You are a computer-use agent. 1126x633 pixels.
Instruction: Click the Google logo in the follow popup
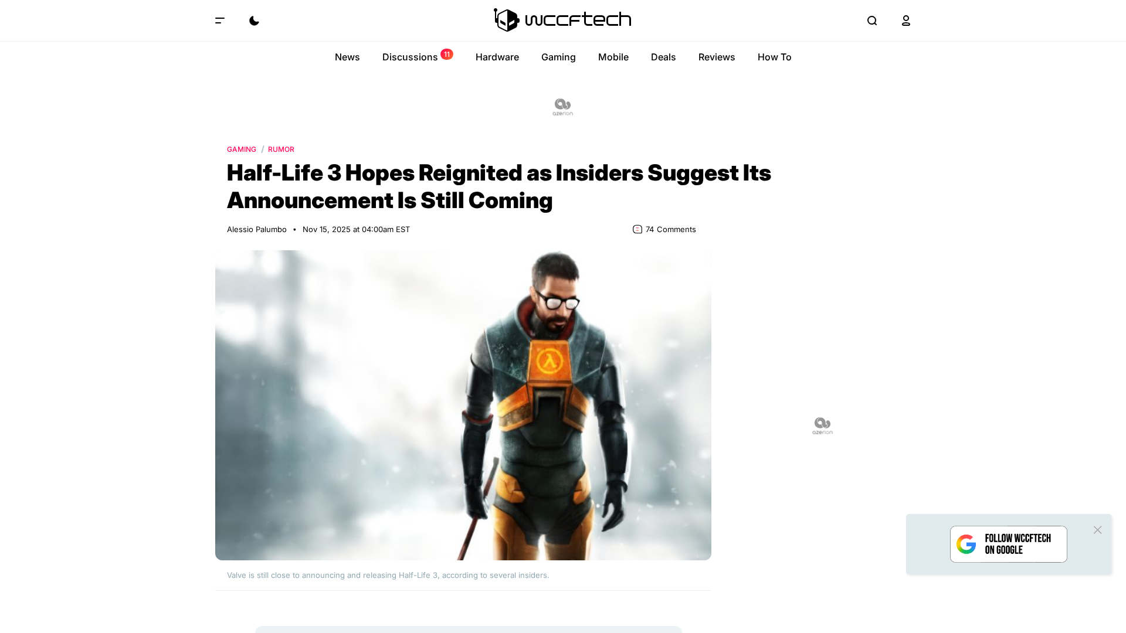[966, 544]
